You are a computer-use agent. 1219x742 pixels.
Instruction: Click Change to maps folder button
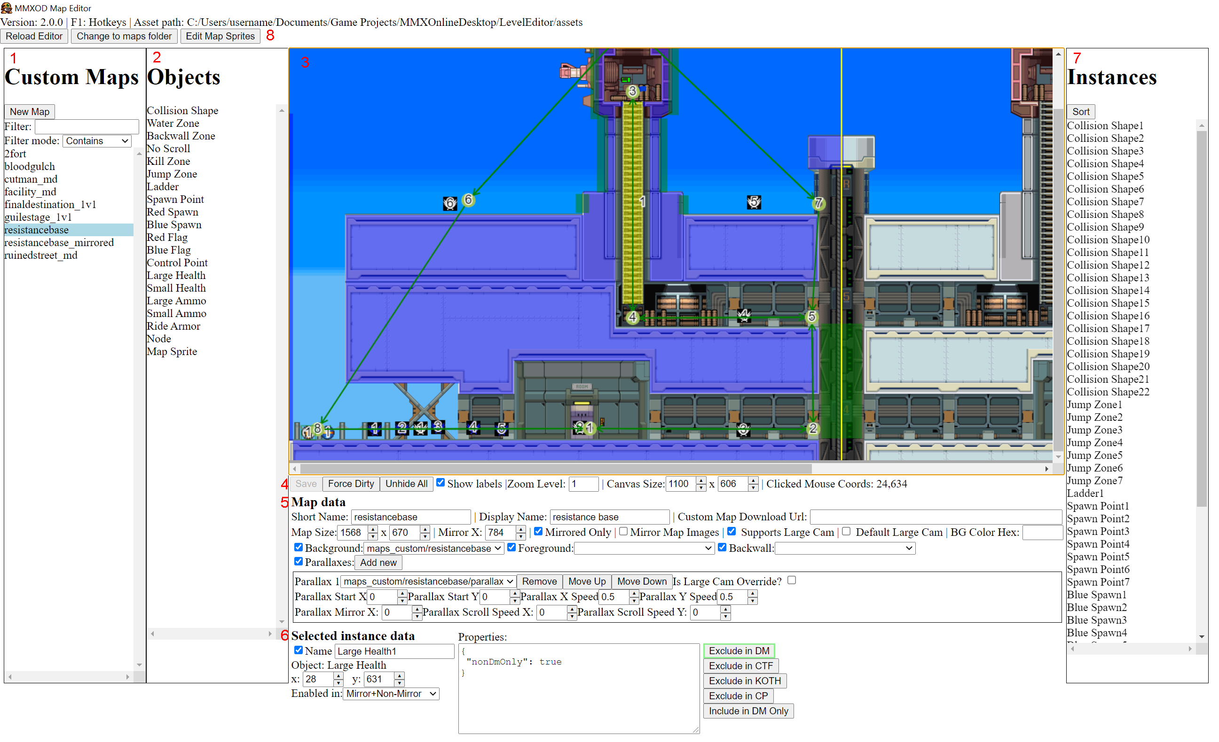point(125,37)
